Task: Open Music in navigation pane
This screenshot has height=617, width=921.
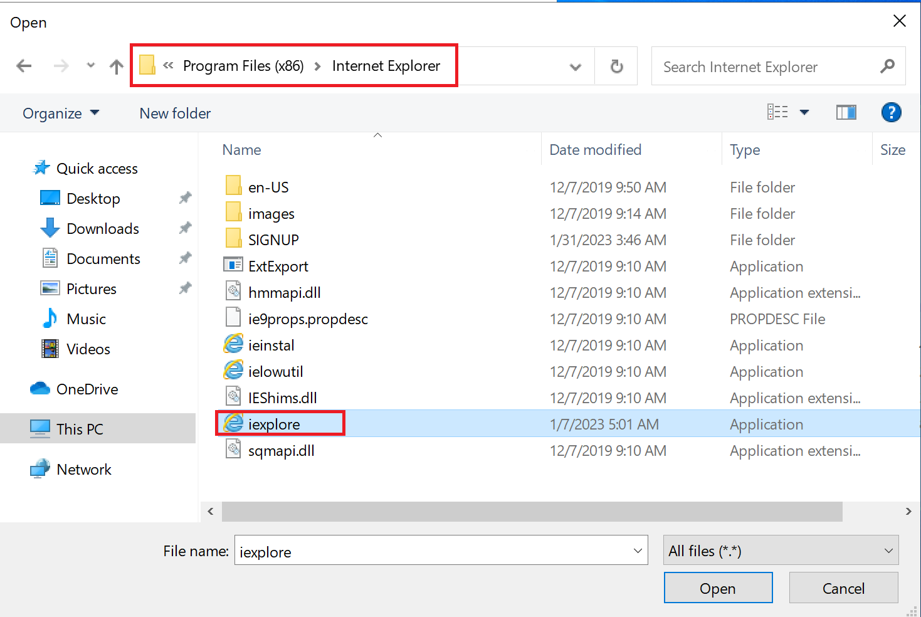Action: click(x=86, y=319)
